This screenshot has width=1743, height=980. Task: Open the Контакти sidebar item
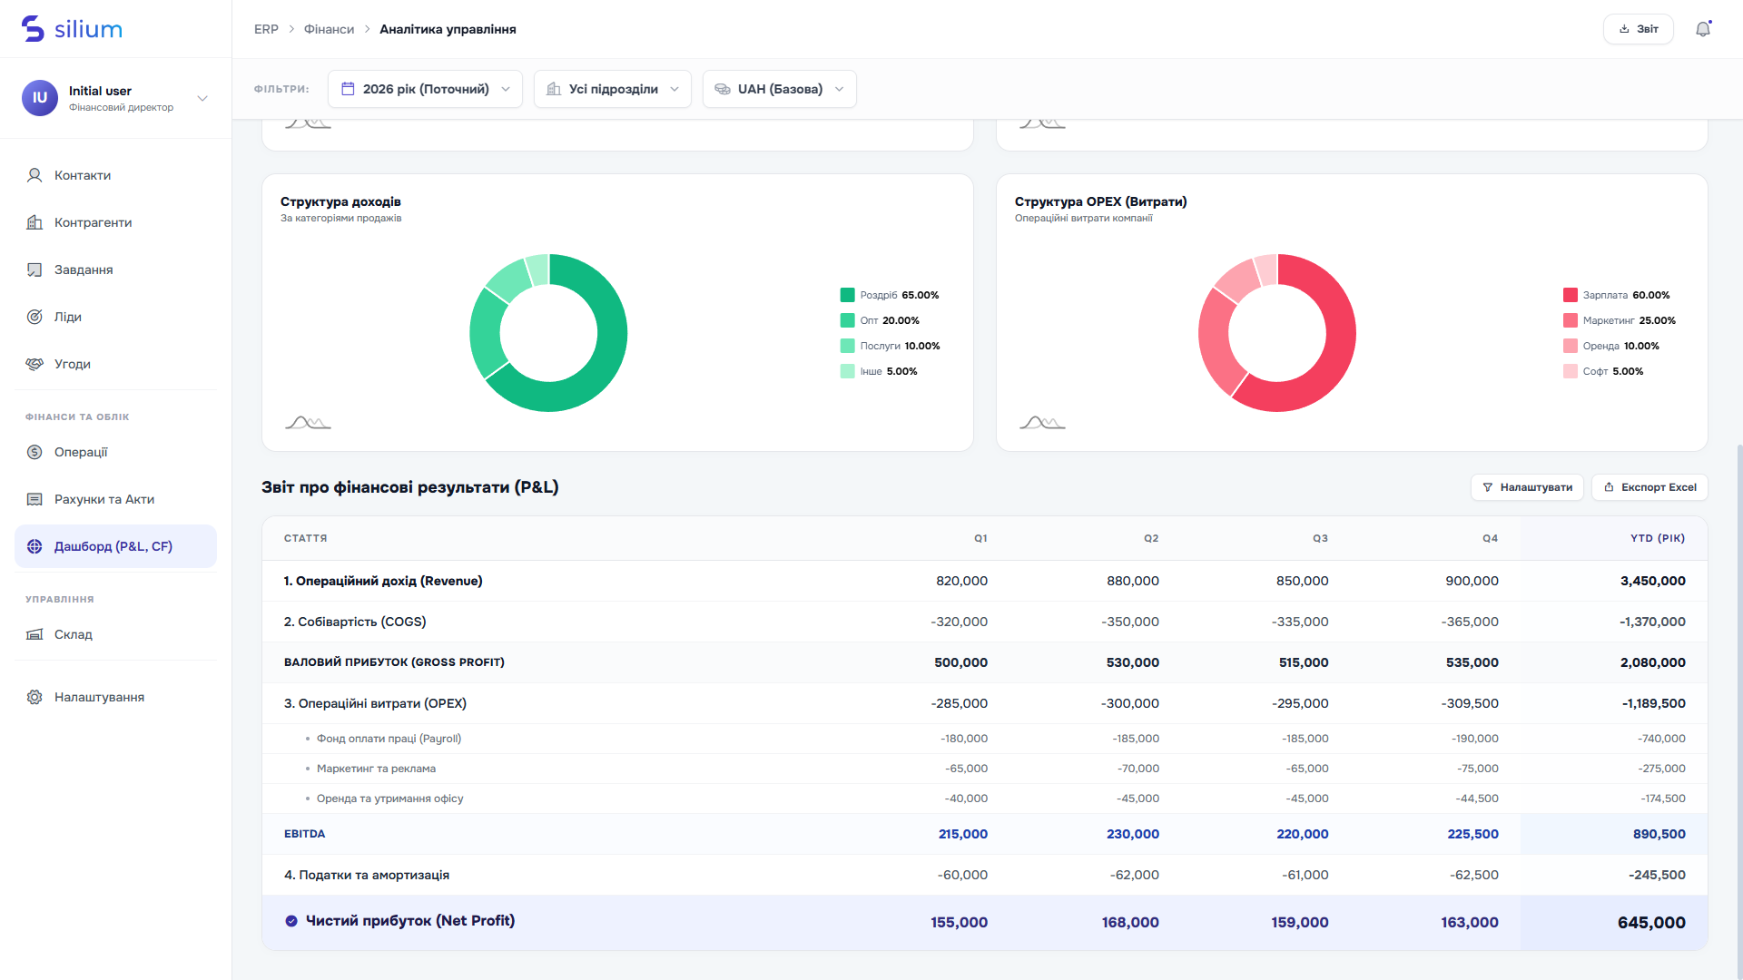pos(115,175)
